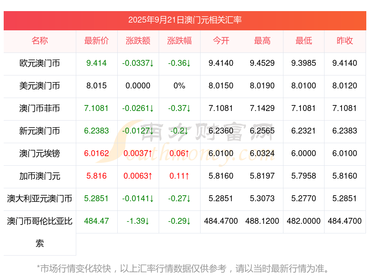The width and height of the screenshot is (370, 280).
Task: Click high value 488.1200
Action: pos(262,221)
